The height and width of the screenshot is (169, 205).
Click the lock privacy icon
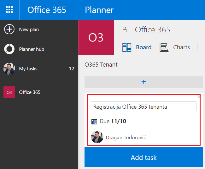coord(125,30)
